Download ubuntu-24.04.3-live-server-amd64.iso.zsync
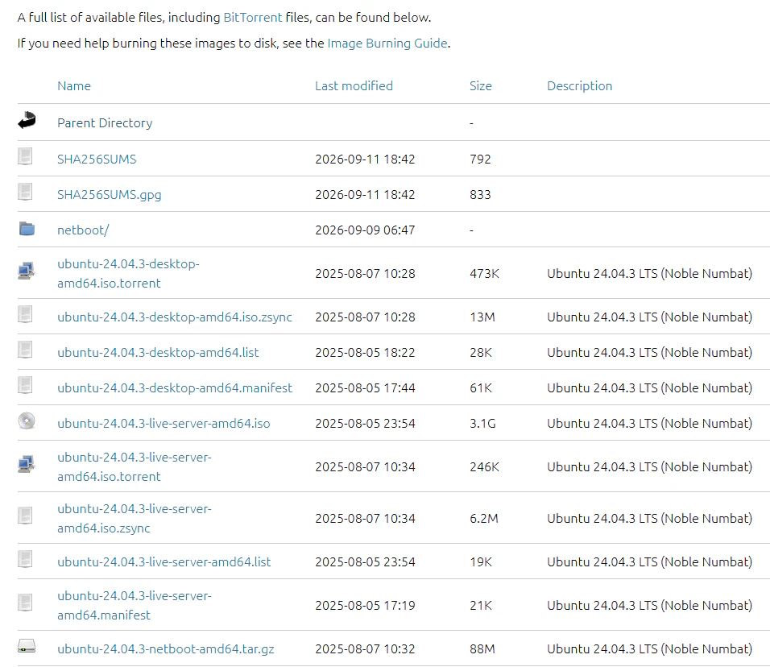770x667 pixels. point(134,518)
